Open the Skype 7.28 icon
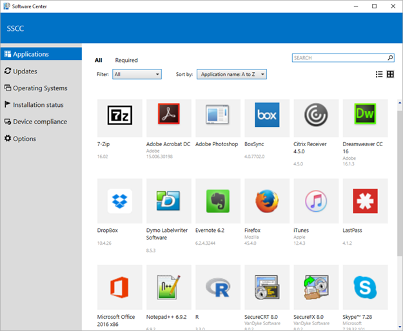 [365, 287]
